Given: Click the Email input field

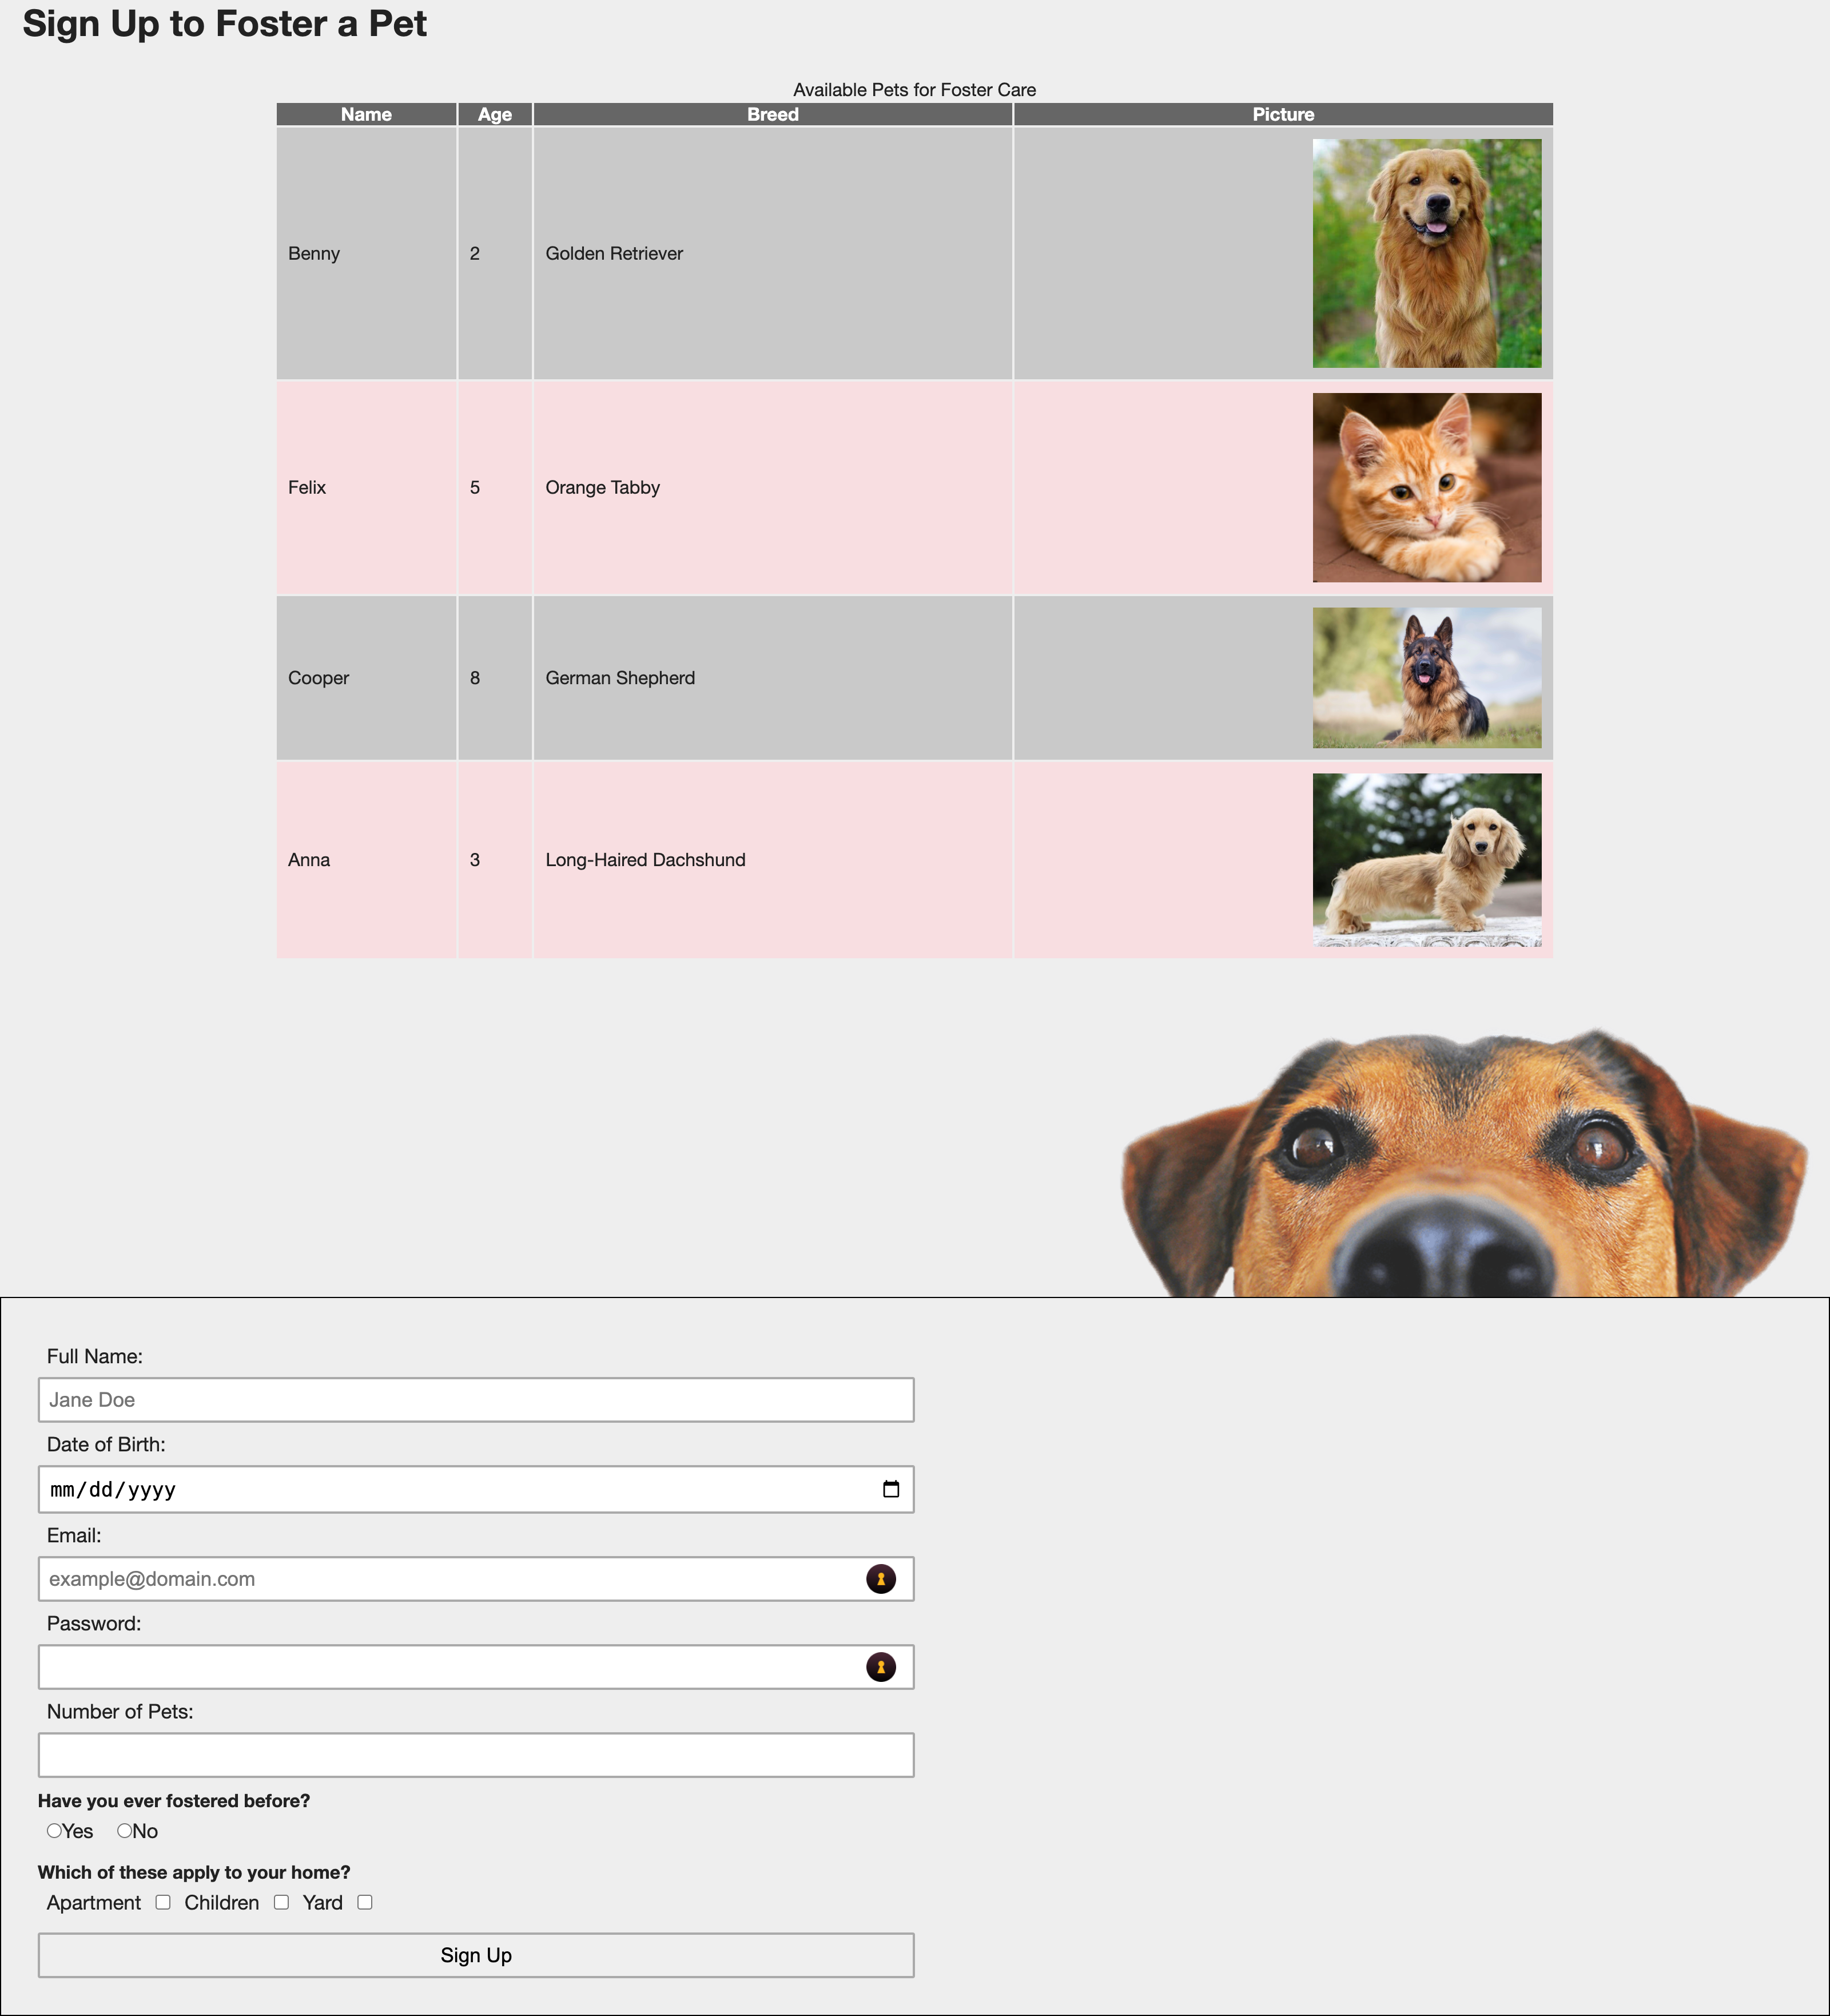Looking at the screenshot, I should click(474, 1577).
